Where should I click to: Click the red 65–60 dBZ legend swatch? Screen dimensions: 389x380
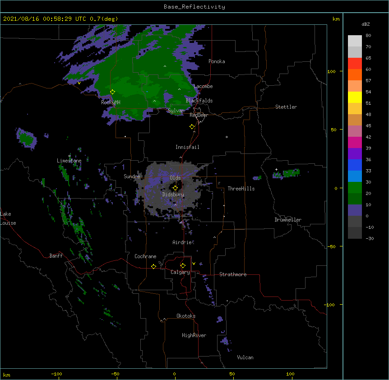coord(355,64)
